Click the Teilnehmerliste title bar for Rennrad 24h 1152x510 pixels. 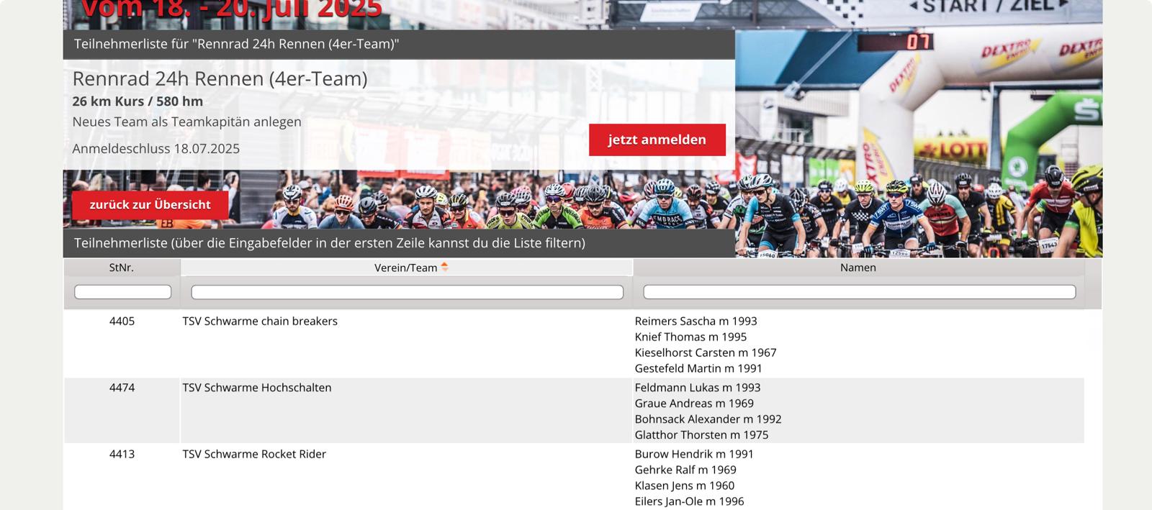pyautogui.click(x=399, y=44)
